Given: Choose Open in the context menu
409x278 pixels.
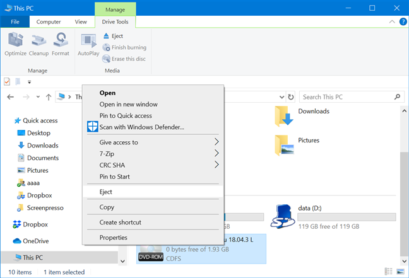Looking at the screenshot, I should [153, 93].
